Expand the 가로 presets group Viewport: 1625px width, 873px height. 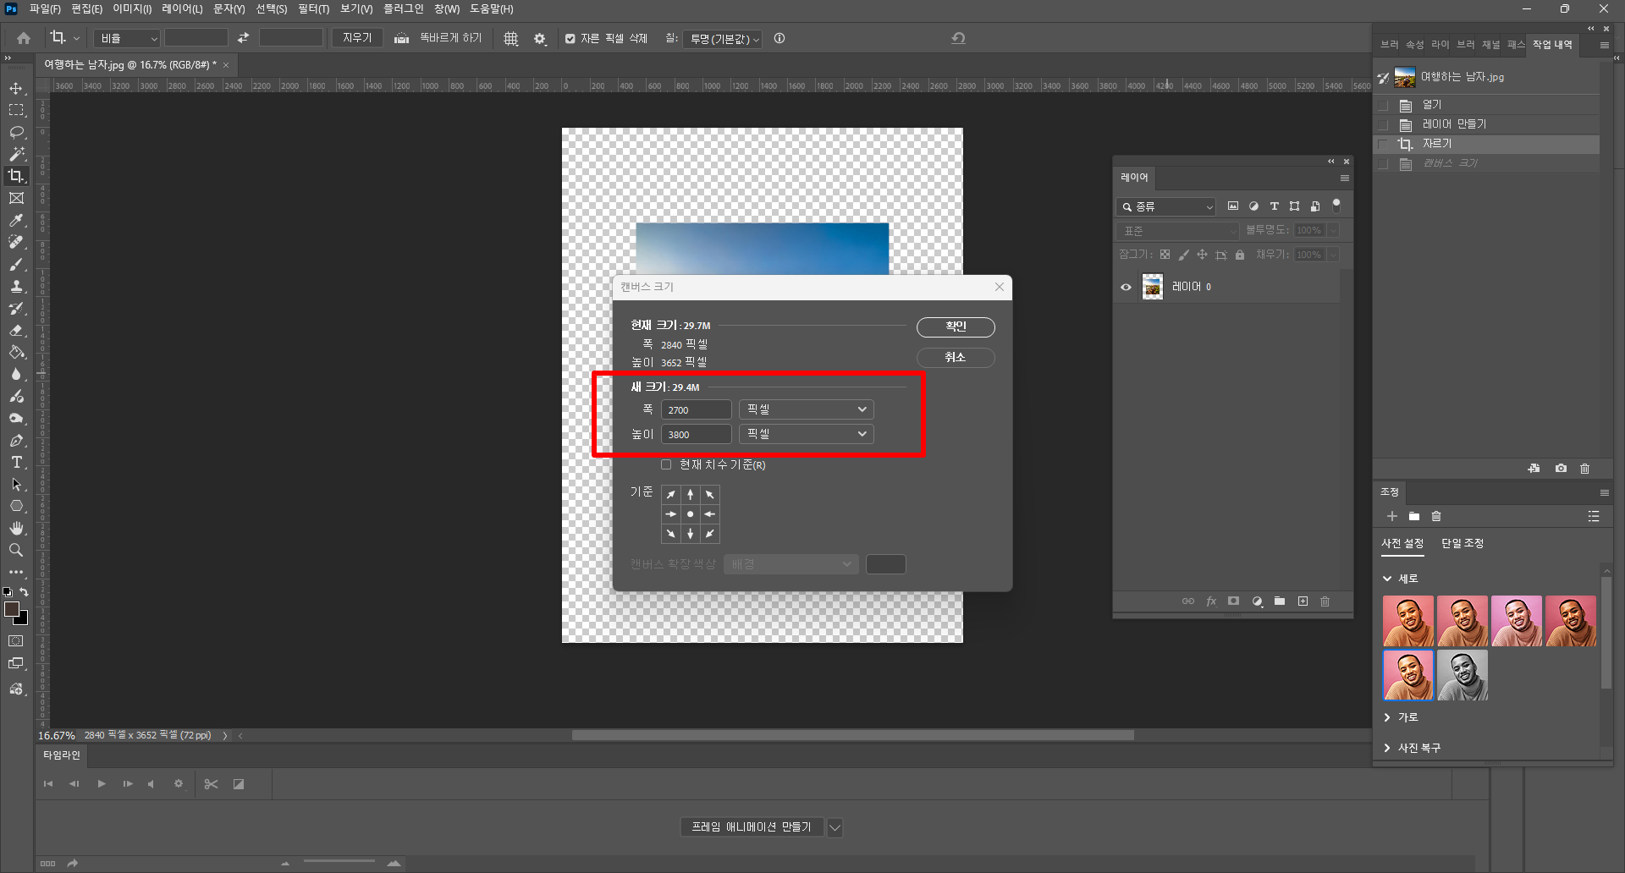click(x=1387, y=717)
